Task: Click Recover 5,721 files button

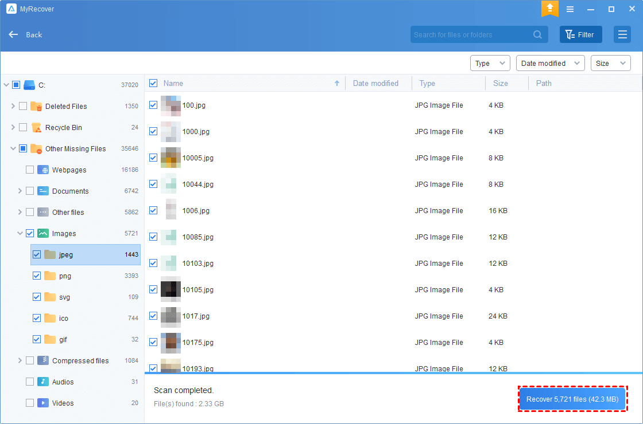Action: [x=572, y=399]
